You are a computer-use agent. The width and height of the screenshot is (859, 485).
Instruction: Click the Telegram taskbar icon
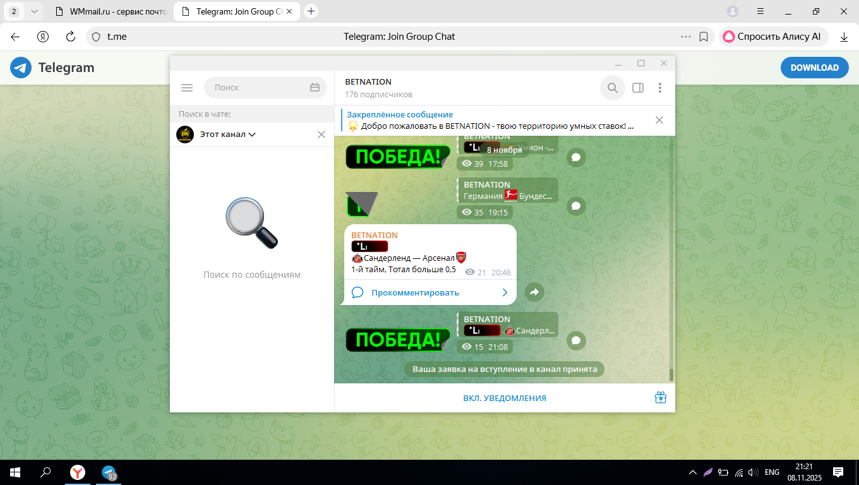(x=109, y=472)
